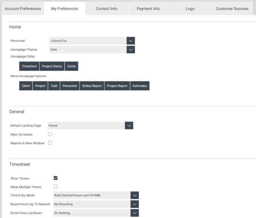256x218 pixels.
Task: Enable Warn On Delete checkbox
Action: pyautogui.click(x=50, y=134)
